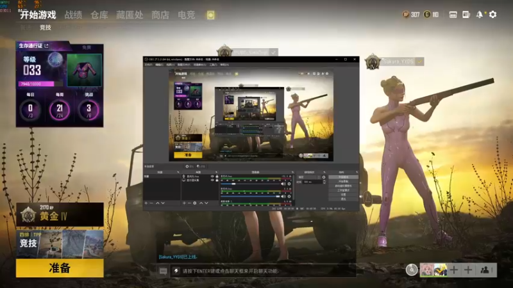Click the second empty squad slot plus icon

point(468,270)
